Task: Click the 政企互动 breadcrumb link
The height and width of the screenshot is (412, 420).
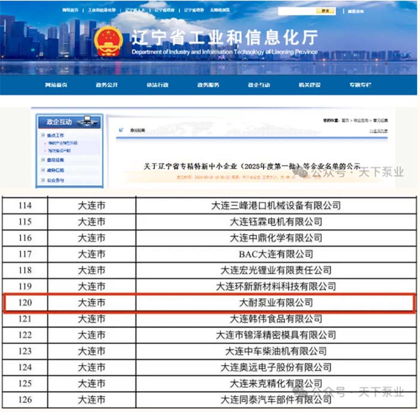Action: [x=361, y=121]
